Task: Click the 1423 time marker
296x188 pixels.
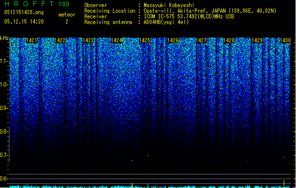Action: [x=88, y=40]
